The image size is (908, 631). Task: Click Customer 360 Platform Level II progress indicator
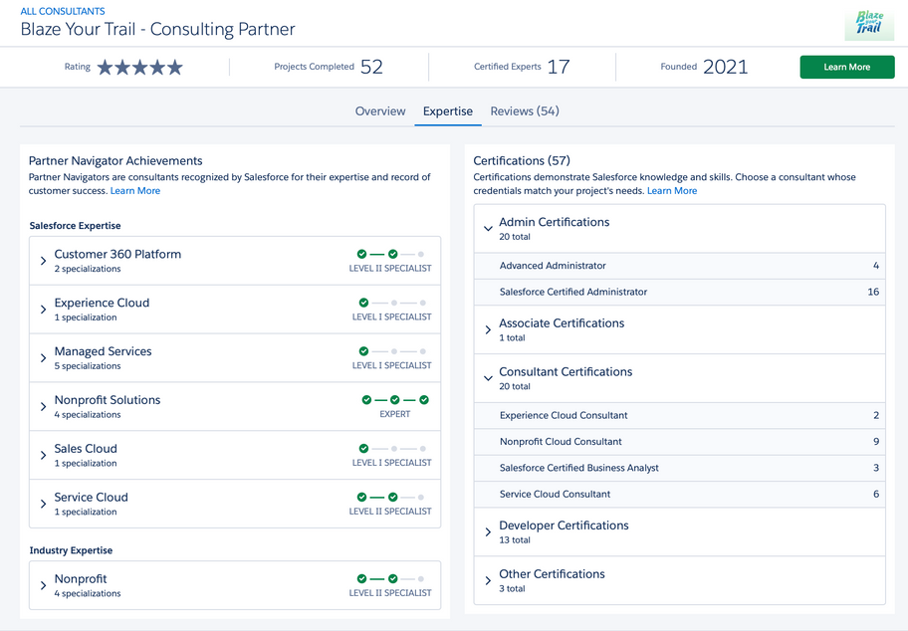392,255
